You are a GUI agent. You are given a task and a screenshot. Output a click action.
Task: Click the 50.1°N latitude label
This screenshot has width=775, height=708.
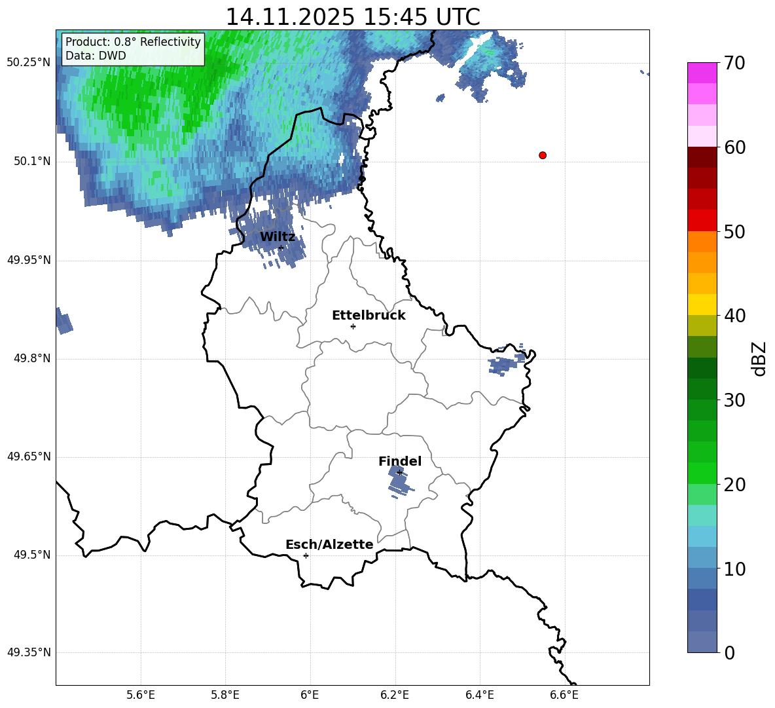(32, 161)
